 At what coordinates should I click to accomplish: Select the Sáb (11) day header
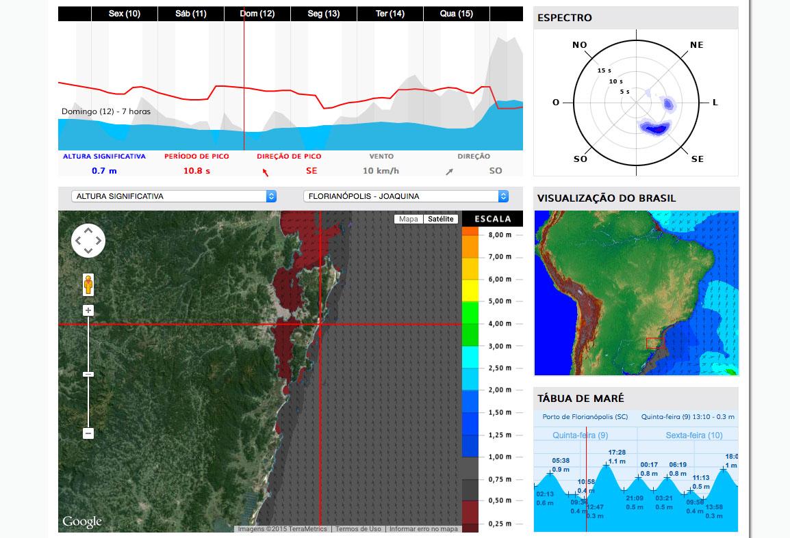(x=191, y=14)
